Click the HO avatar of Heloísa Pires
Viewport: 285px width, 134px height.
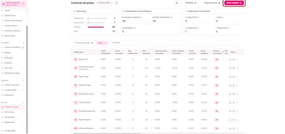click(x=76, y=94)
